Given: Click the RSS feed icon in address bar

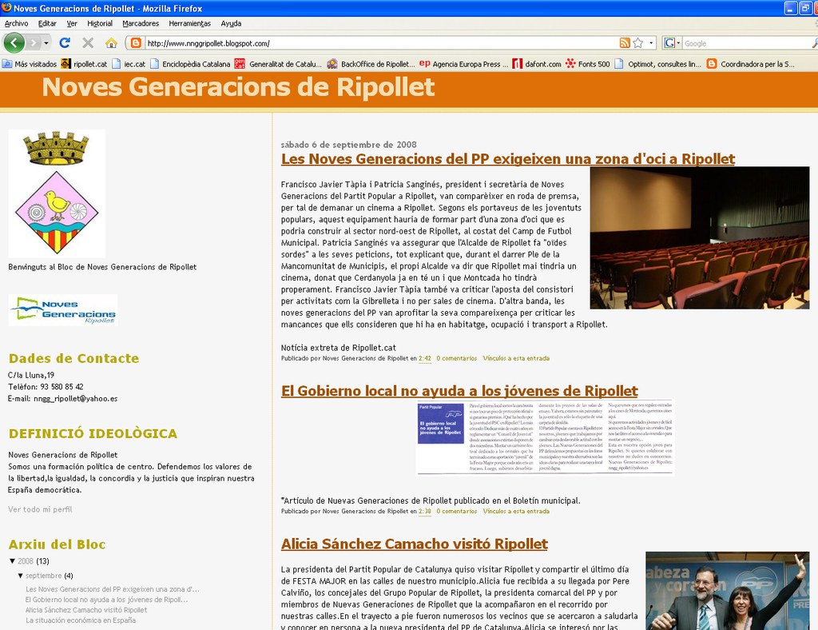Looking at the screenshot, I should (625, 42).
